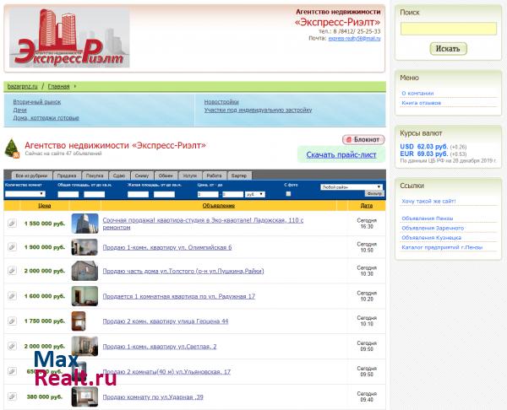Download via 'Скачать прайс-лист' link
The image size is (507, 410).
pyautogui.click(x=341, y=154)
